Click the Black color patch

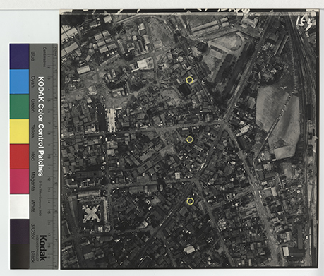19,256
